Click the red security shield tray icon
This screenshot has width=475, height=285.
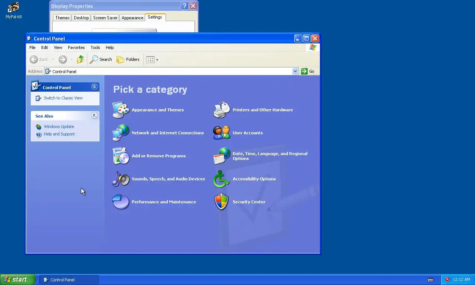coord(447,280)
